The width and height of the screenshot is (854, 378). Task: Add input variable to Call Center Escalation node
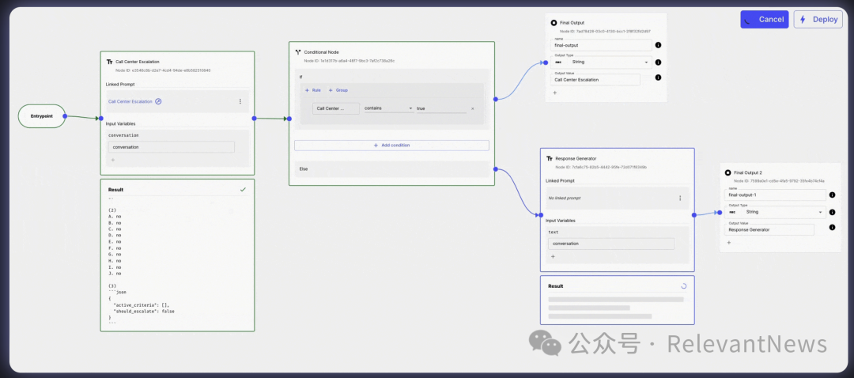coord(113,160)
